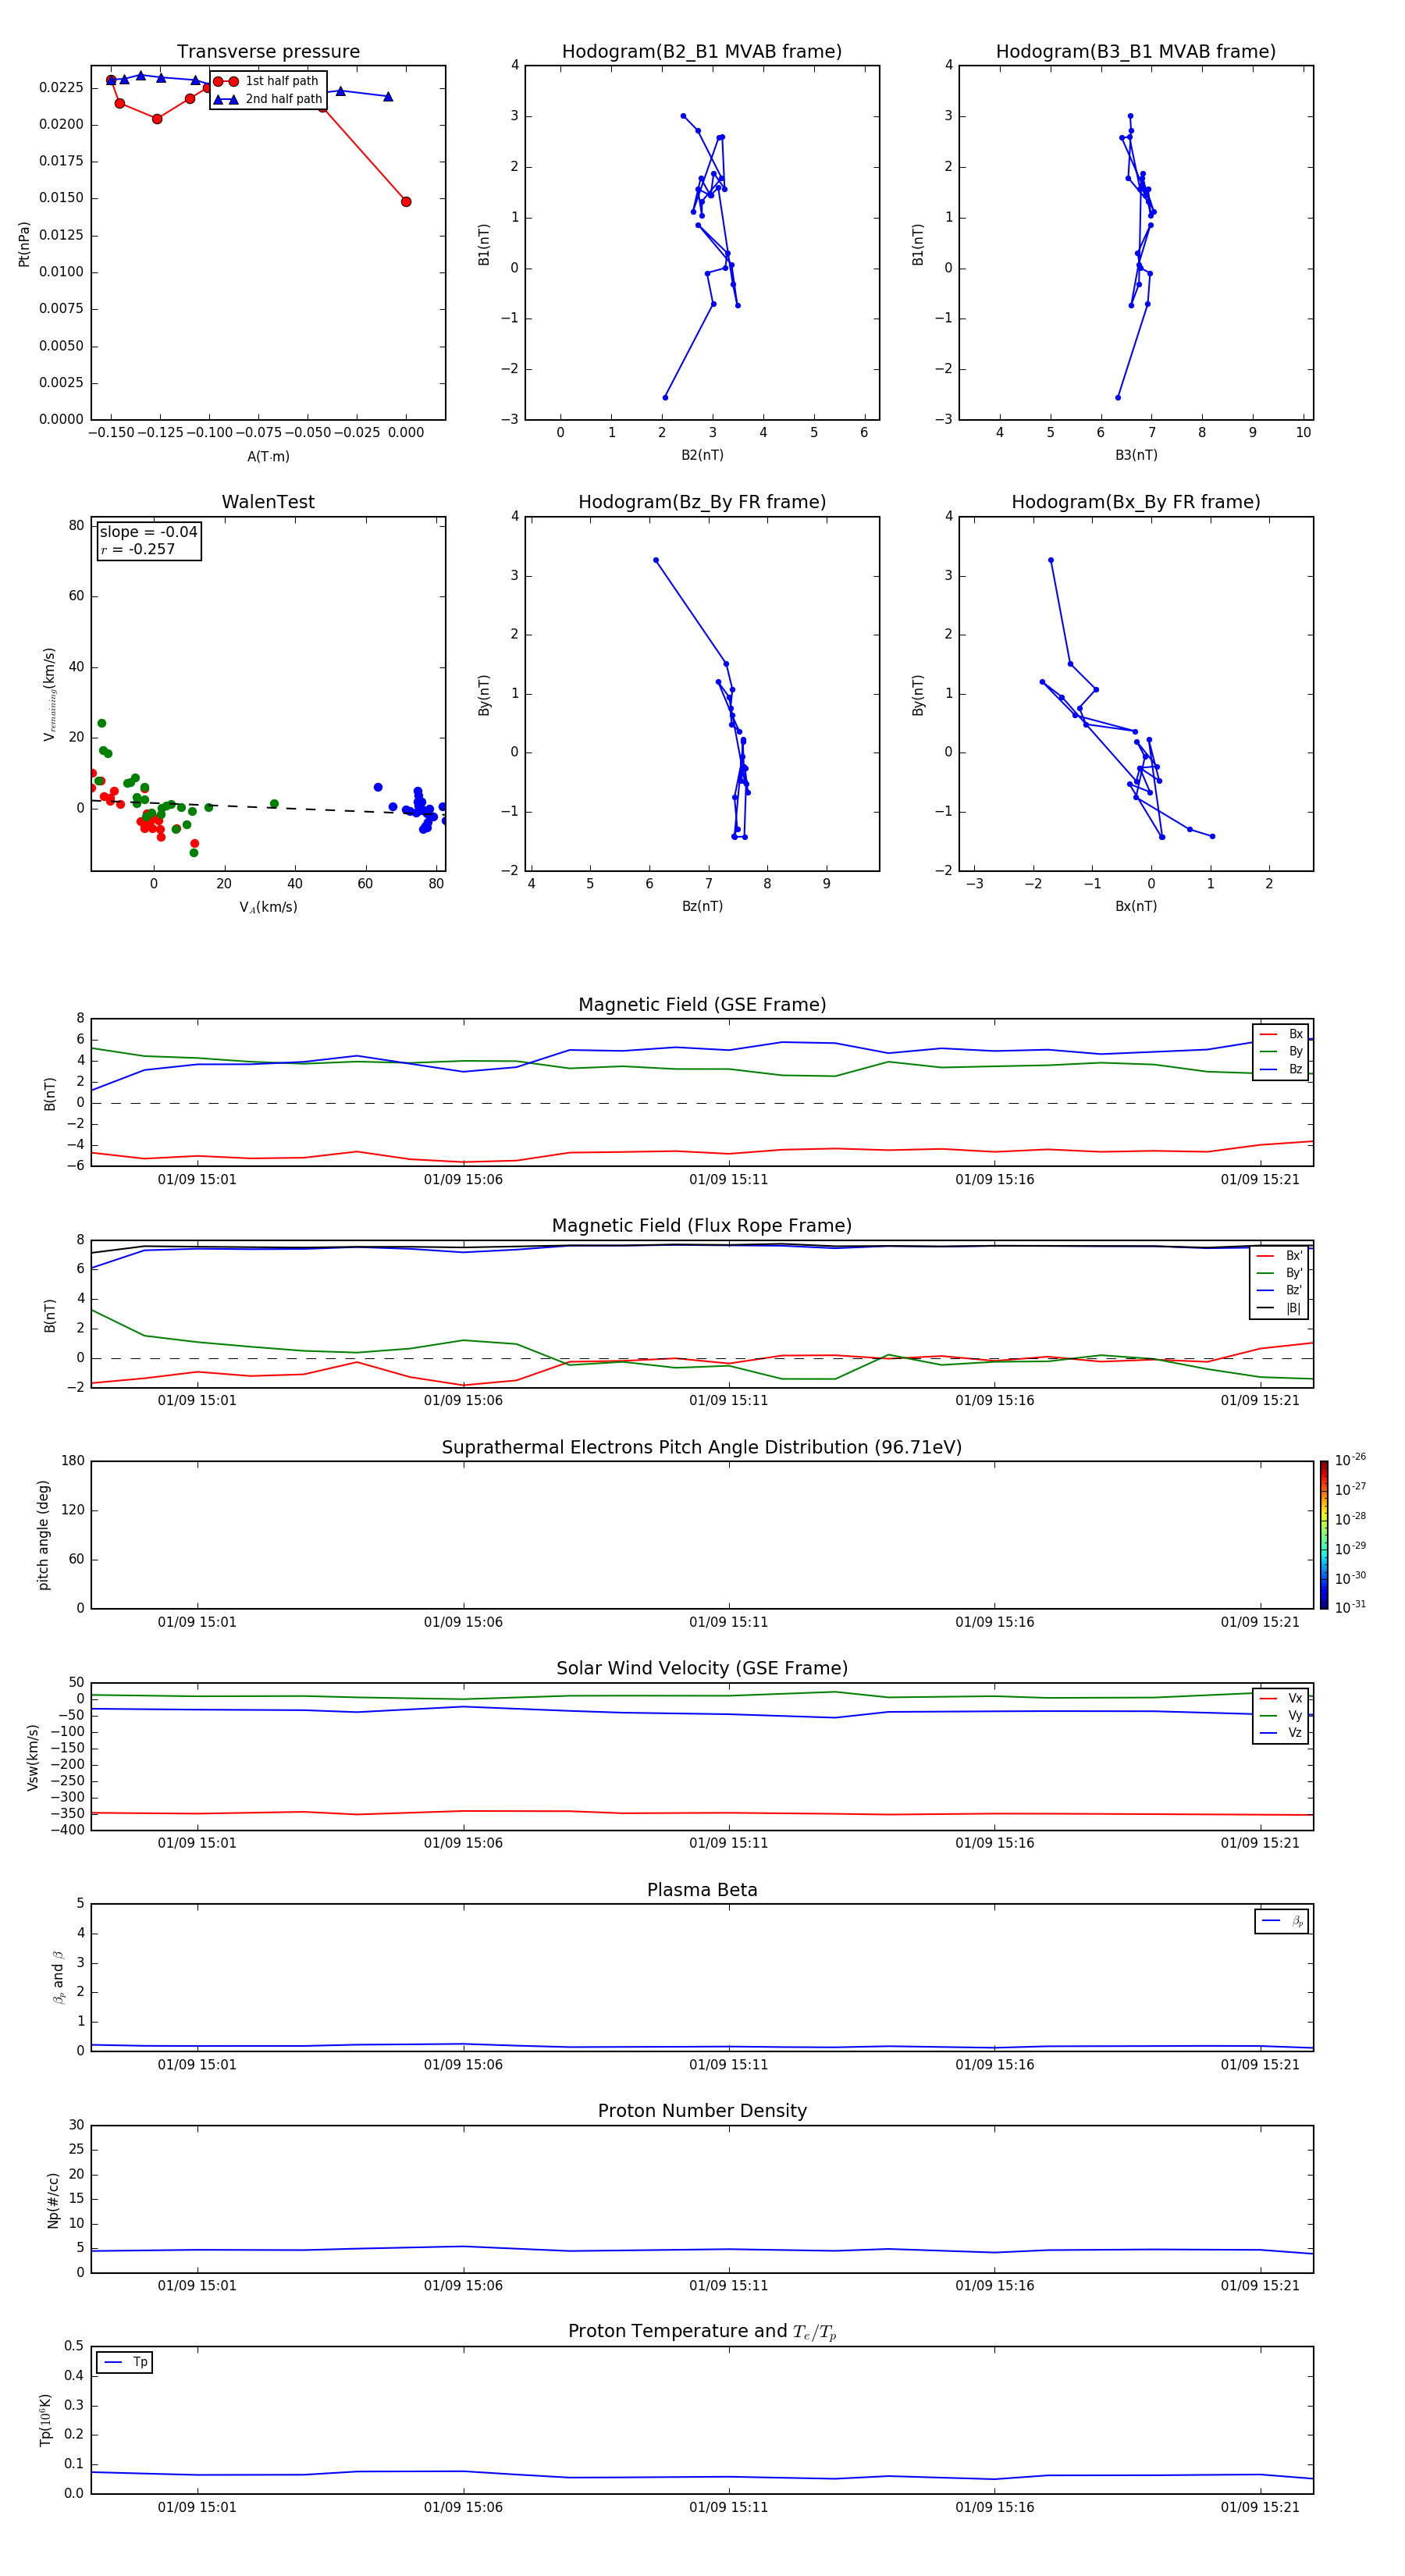Click the '|B|' legend entry in Flux Rope panel

coord(1280,1308)
